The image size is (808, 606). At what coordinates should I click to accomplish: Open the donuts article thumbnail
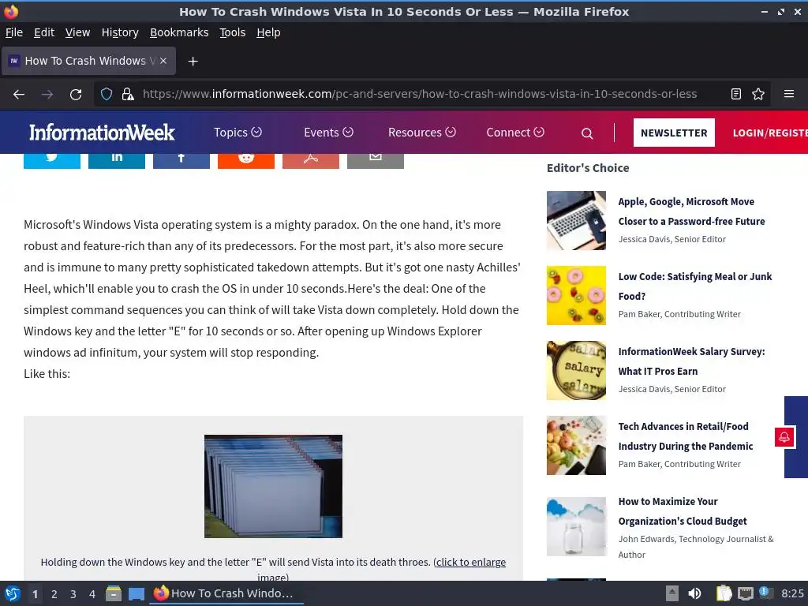click(576, 295)
